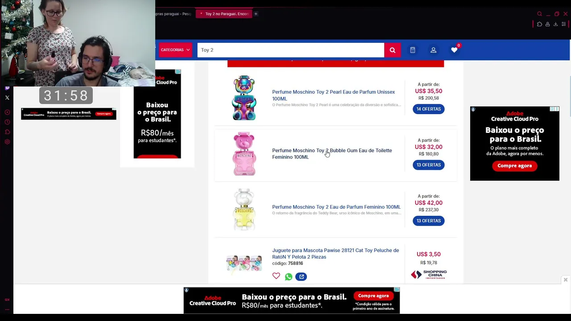The image size is (571, 321).
Task: Open the browser downloads icon
Action: [555, 24]
